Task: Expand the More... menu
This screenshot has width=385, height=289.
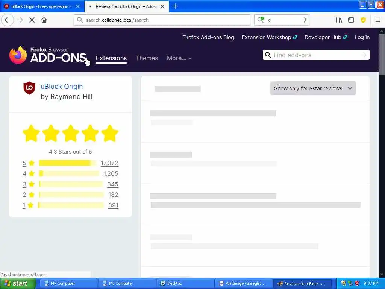Action: pyautogui.click(x=179, y=58)
